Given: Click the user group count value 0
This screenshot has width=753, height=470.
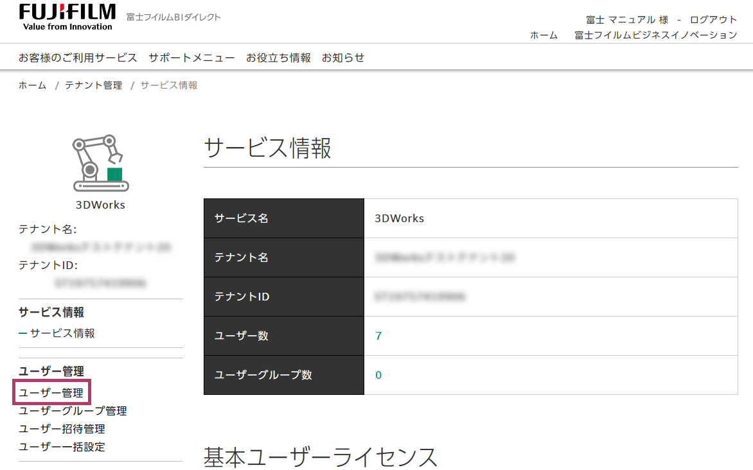Looking at the screenshot, I should coord(378,375).
